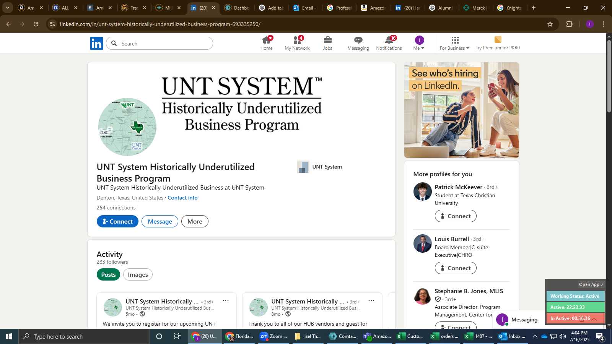612x344 pixels.
Task: Open the Chrome three-dot menu
Action: pyautogui.click(x=604, y=24)
